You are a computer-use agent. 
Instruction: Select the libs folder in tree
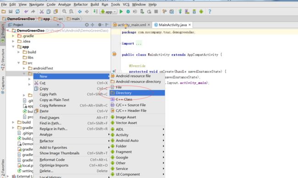(x=28, y=57)
